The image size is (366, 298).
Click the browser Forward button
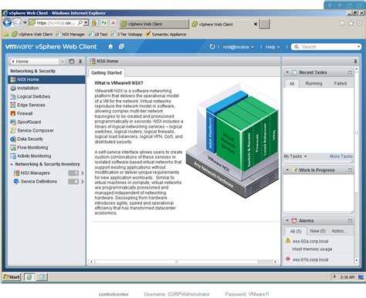[x=17, y=23]
